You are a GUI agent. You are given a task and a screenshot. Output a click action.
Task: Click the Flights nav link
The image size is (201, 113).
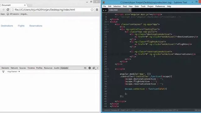21,26
